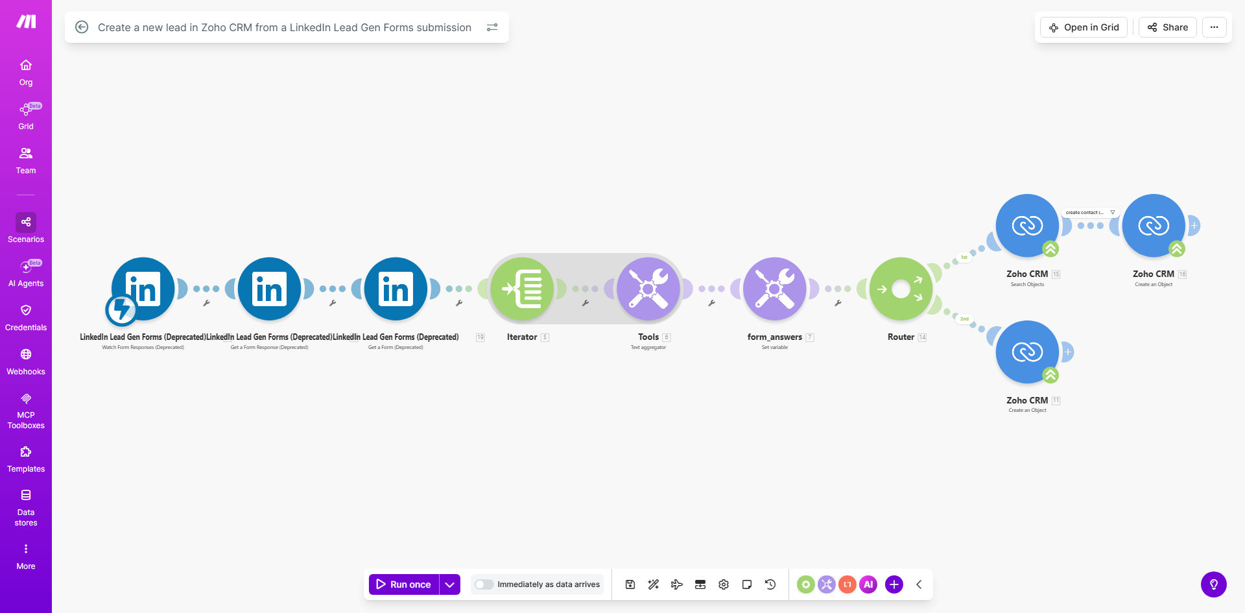This screenshot has height=613, width=1245.
Task: Click the explain flow airplane icon
Action: (x=677, y=584)
